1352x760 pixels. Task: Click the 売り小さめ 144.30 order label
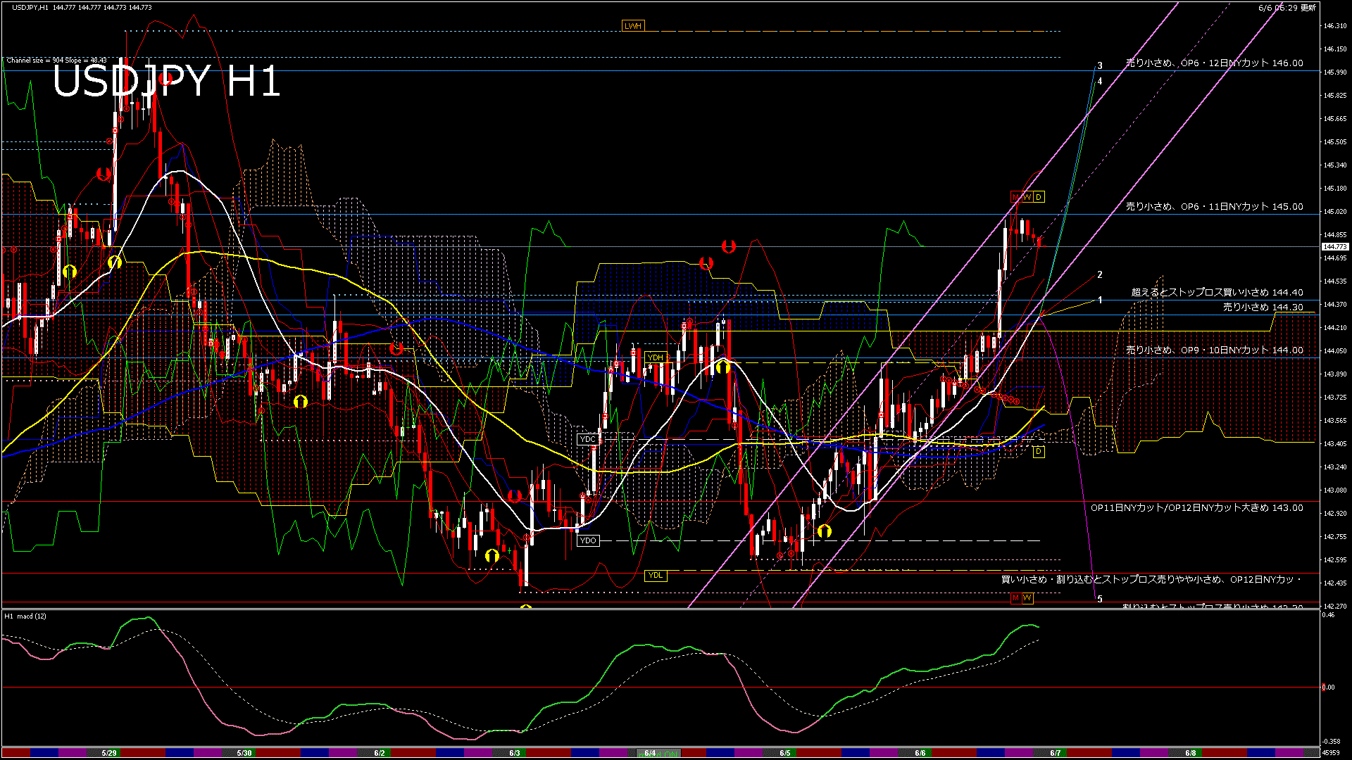(1263, 307)
